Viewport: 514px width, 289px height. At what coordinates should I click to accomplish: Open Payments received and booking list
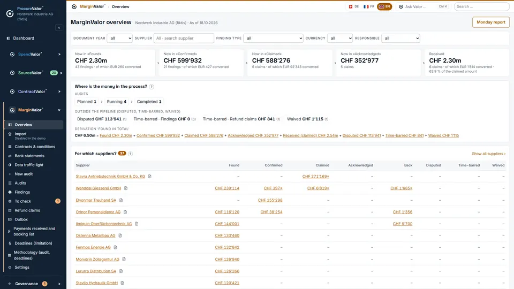(x=33, y=231)
